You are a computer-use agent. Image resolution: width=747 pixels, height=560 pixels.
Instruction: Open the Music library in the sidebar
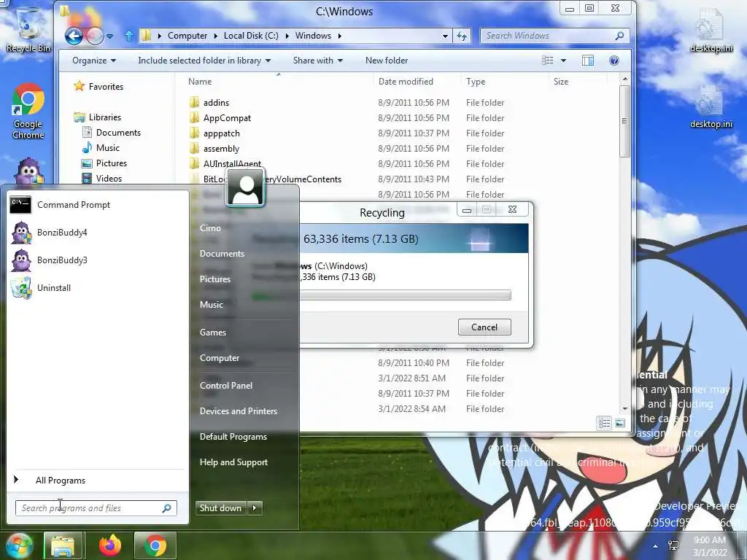[x=101, y=147]
